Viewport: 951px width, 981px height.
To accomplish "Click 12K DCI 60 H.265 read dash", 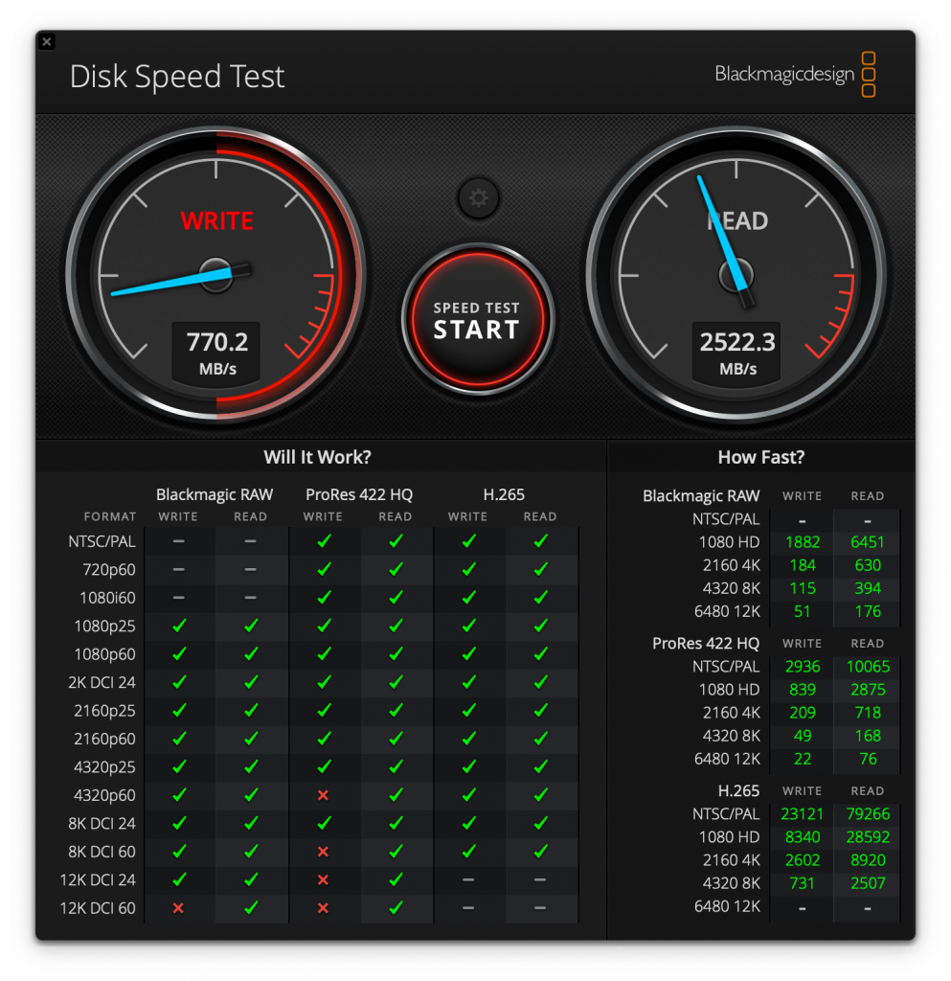I will pyautogui.click(x=540, y=908).
